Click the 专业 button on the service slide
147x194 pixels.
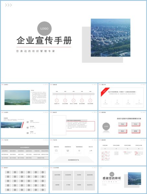(122, 124)
